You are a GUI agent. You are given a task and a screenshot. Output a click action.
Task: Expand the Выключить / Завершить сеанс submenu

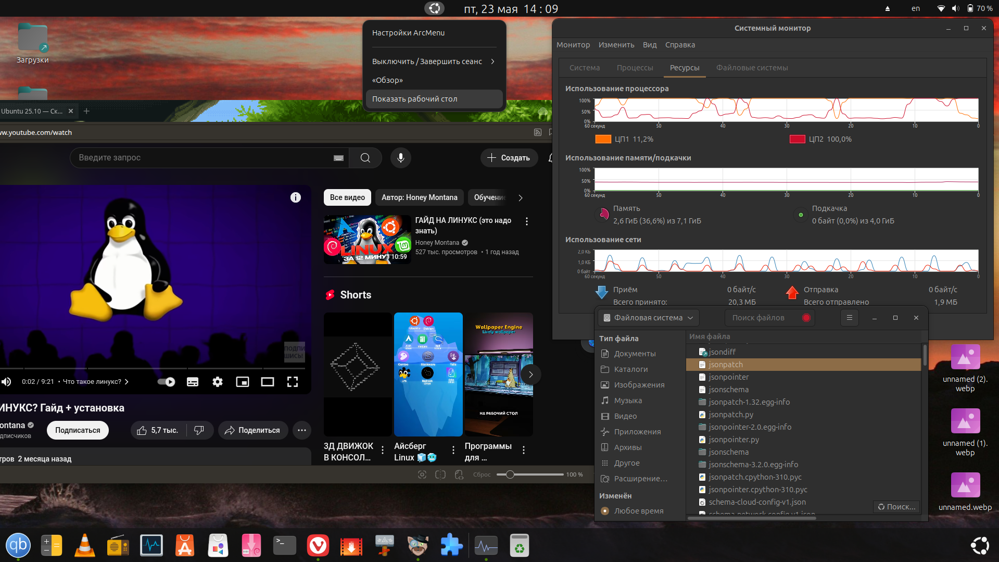(434, 61)
